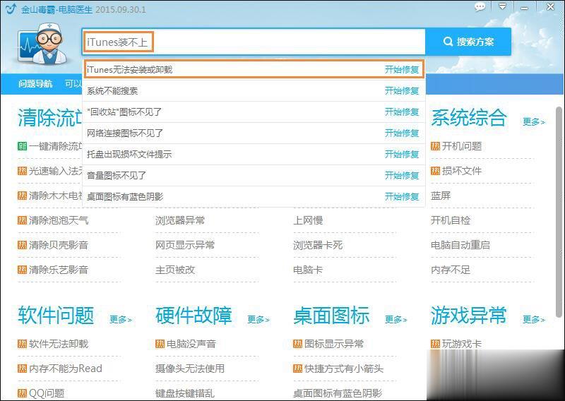This screenshot has width=565, height=401.
Task: Open the 玩游戏卡 item
Action: click(x=462, y=344)
